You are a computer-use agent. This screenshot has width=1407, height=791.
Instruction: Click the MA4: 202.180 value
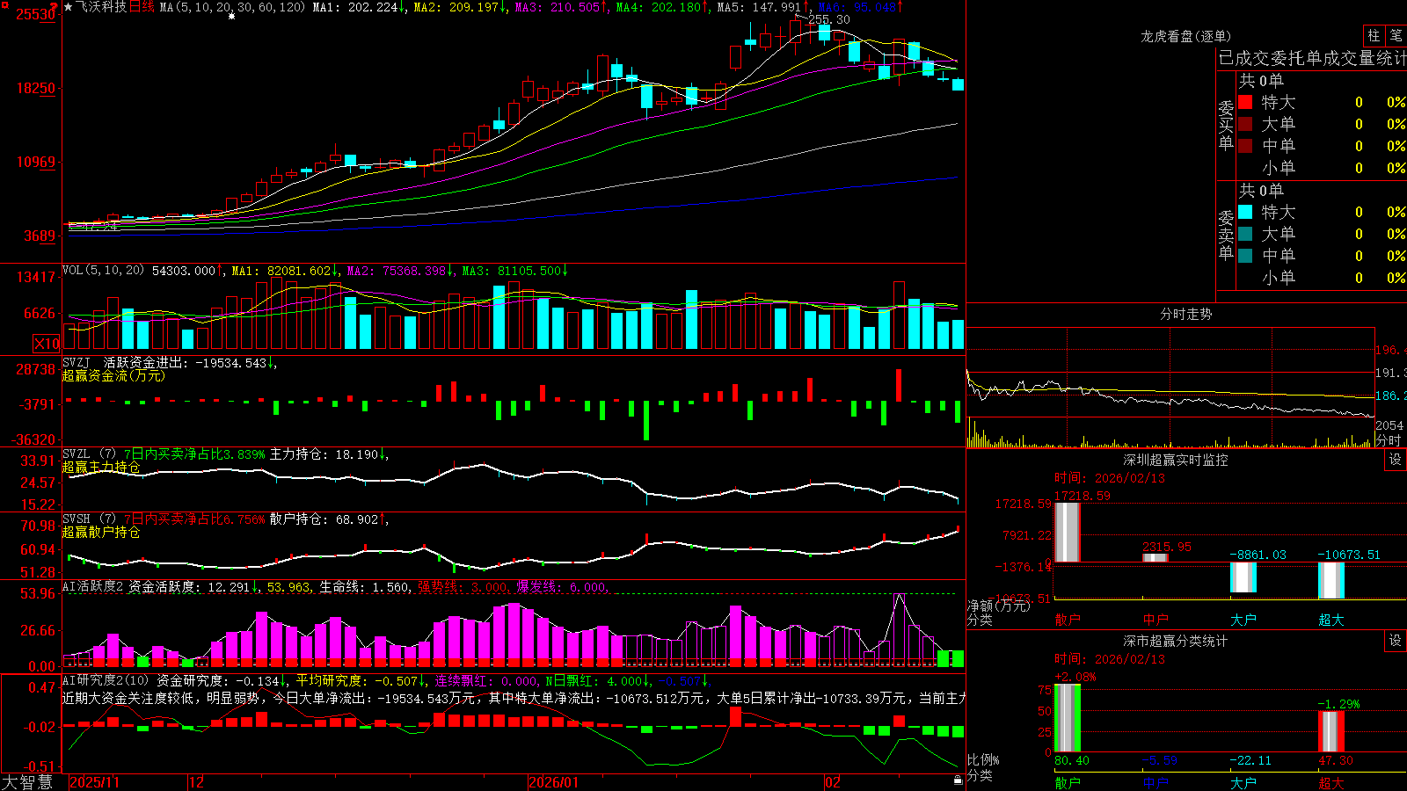click(x=663, y=7)
